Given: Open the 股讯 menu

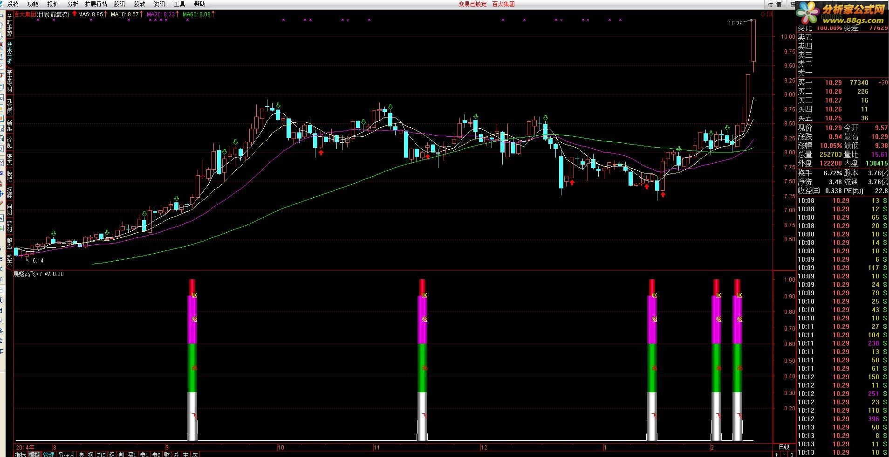Looking at the screenshot, I should 119,4.
